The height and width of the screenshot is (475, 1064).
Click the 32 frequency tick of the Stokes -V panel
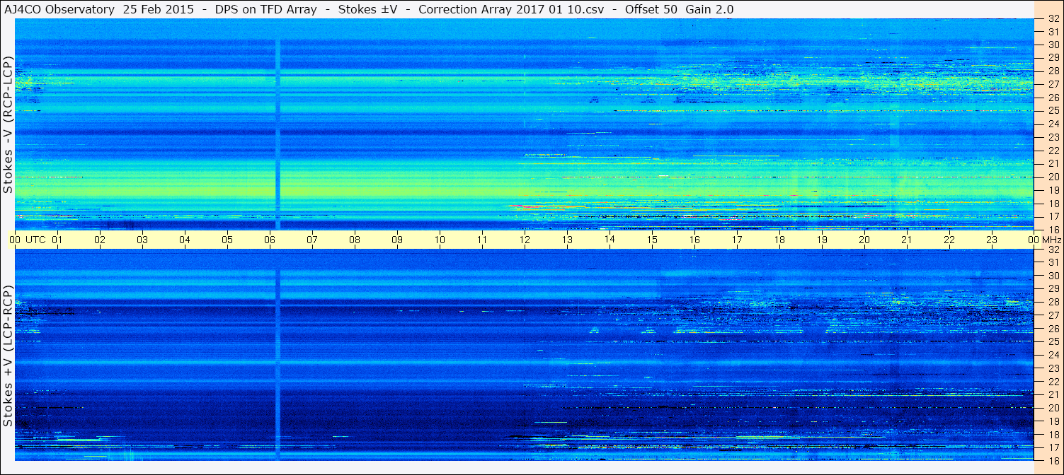(x=1053, y=19)
